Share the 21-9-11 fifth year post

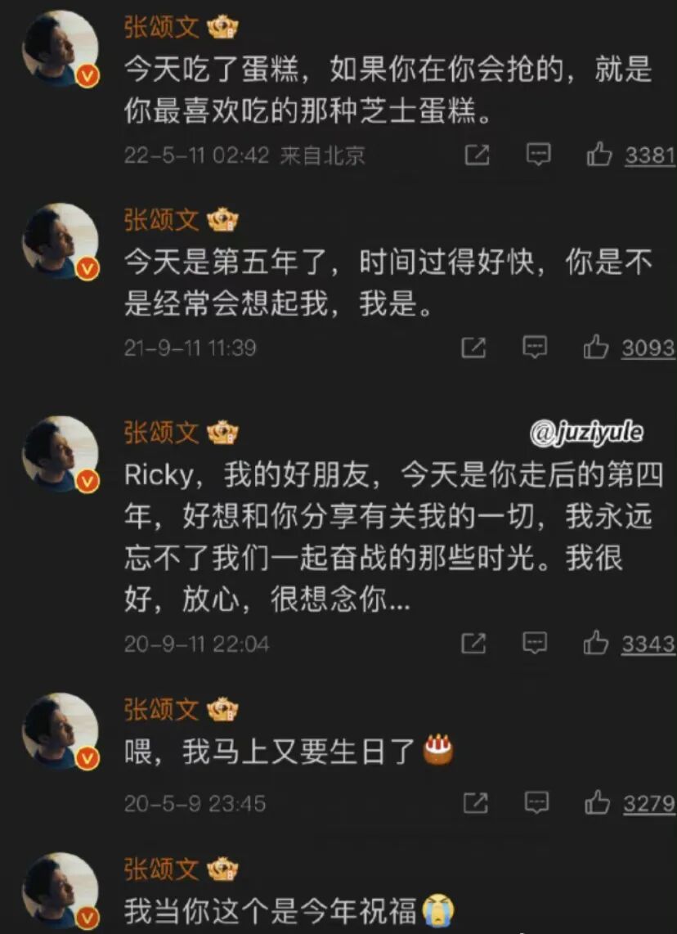474,348
